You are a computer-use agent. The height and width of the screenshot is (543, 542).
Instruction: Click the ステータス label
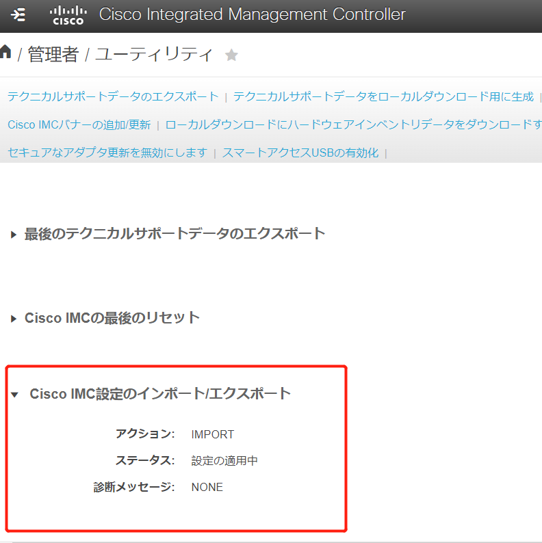[145, 460]
